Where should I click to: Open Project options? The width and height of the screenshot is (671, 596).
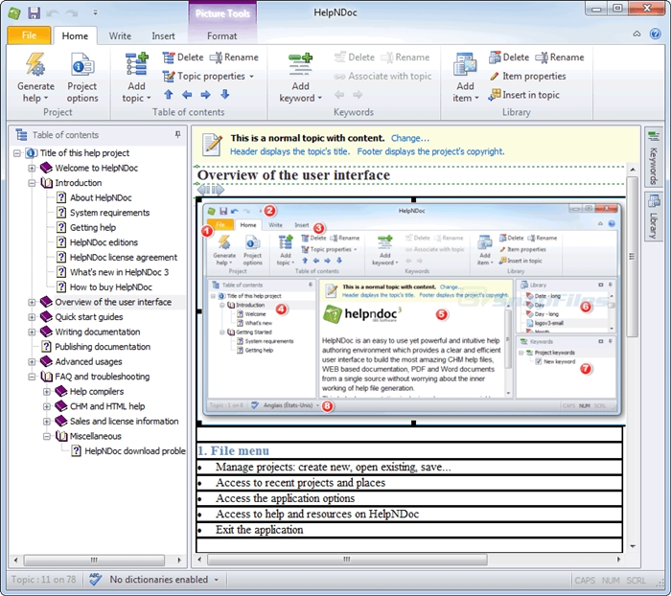(82, 78)
